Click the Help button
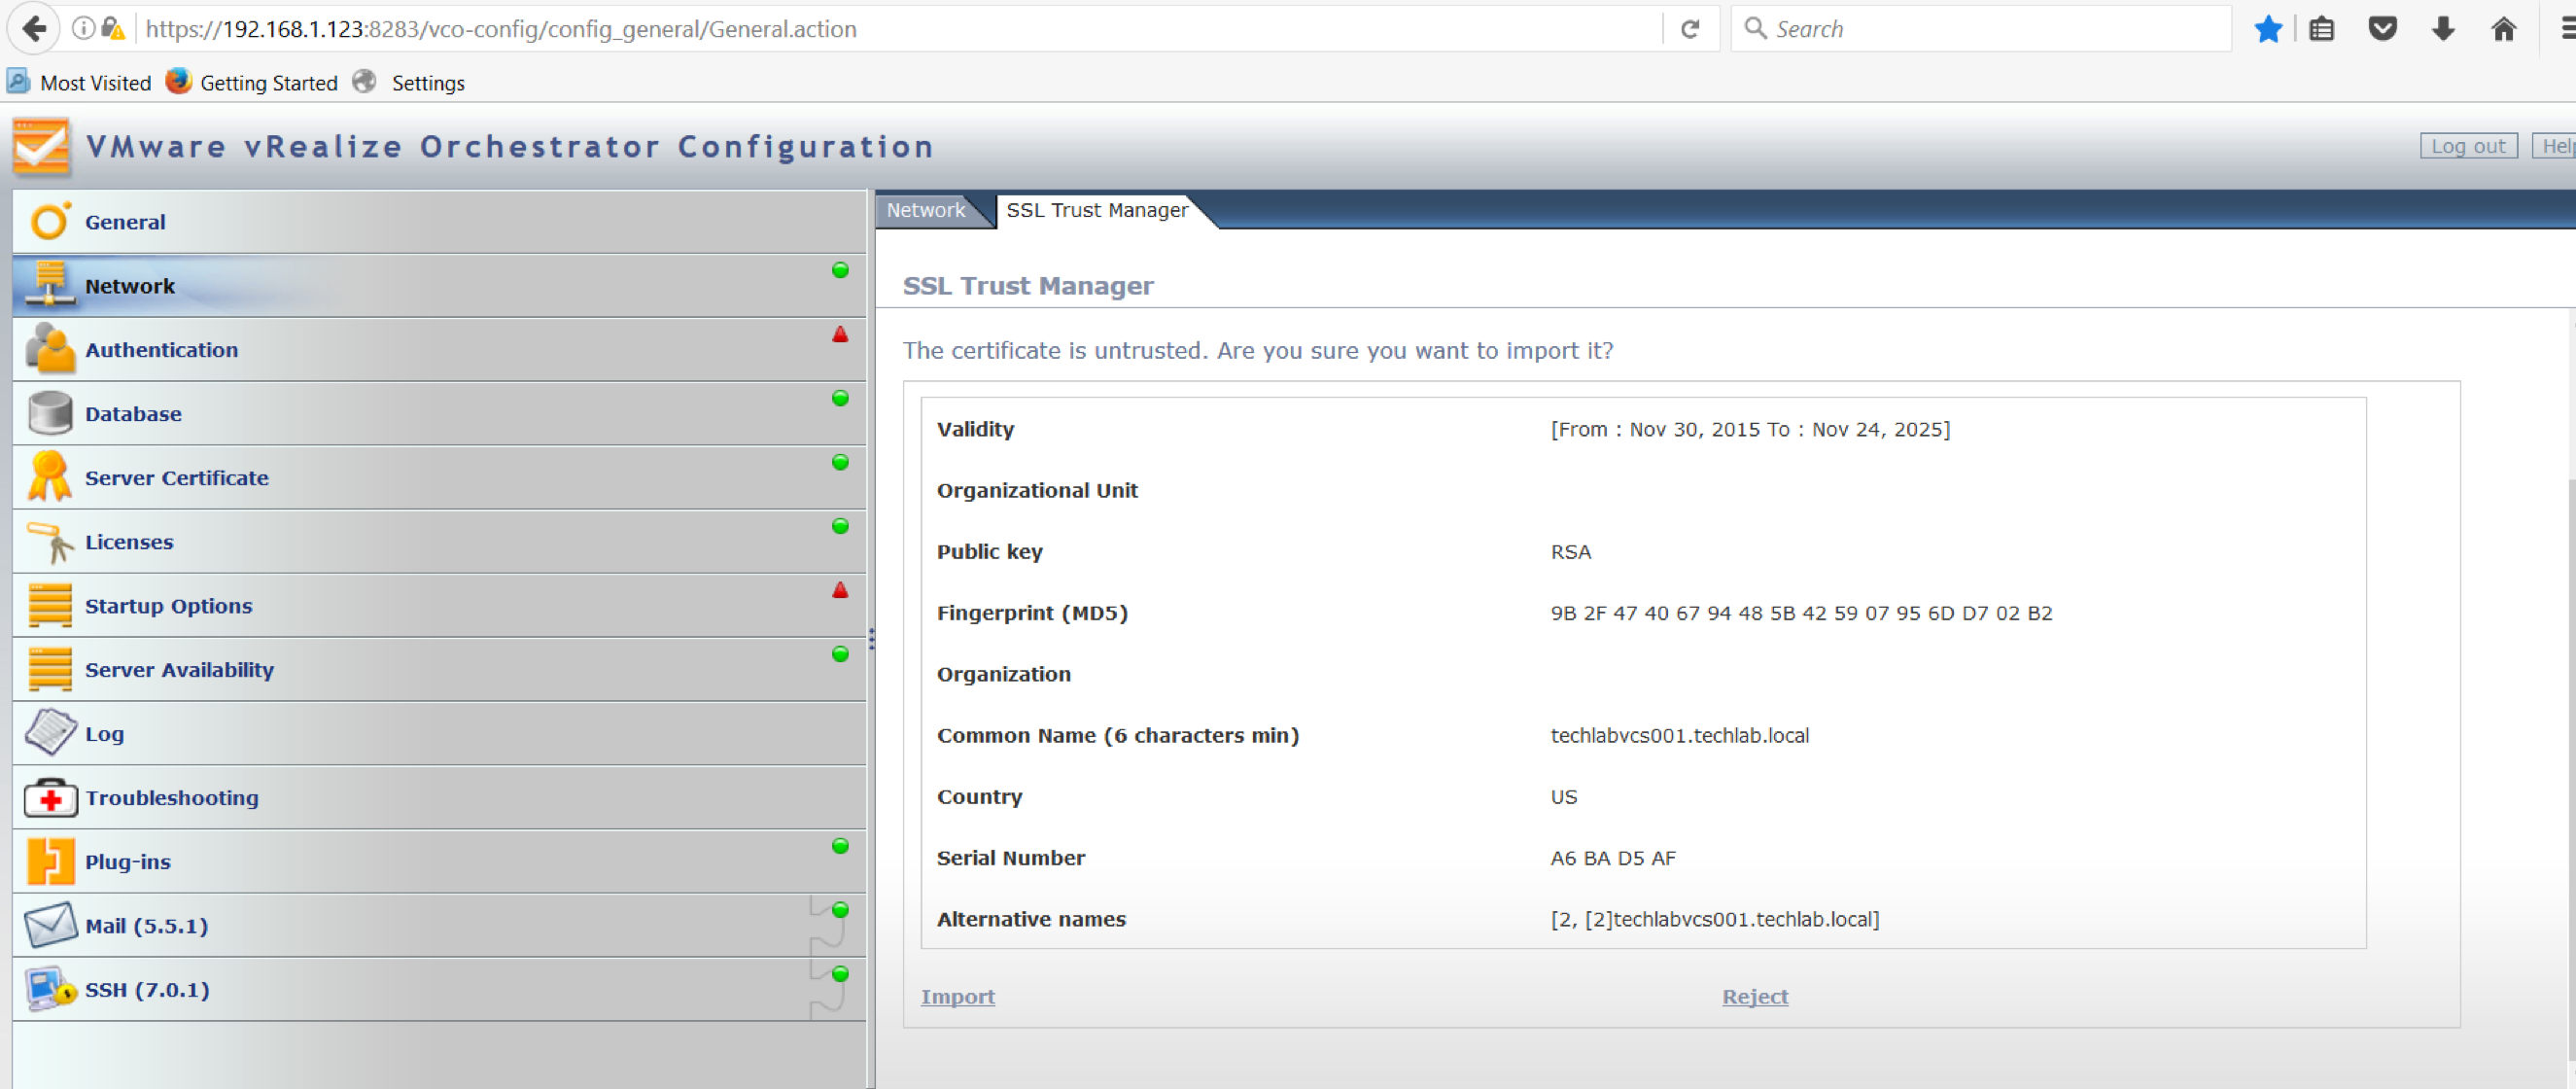2576x1089 pixels. 2554,146
